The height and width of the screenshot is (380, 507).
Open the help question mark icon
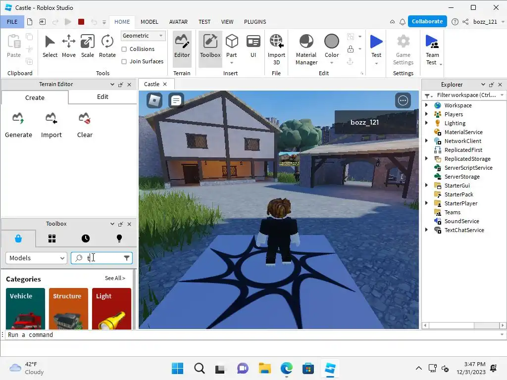coord(455,22)
